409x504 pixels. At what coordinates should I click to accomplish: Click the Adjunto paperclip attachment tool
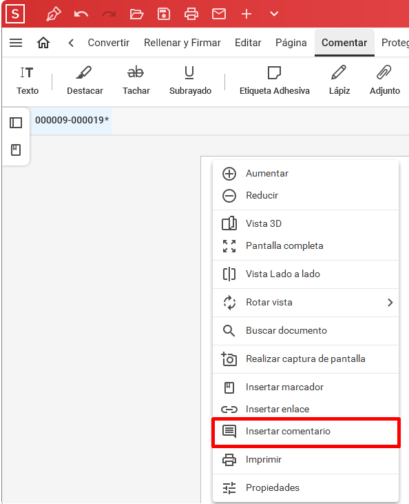[384, 81]
